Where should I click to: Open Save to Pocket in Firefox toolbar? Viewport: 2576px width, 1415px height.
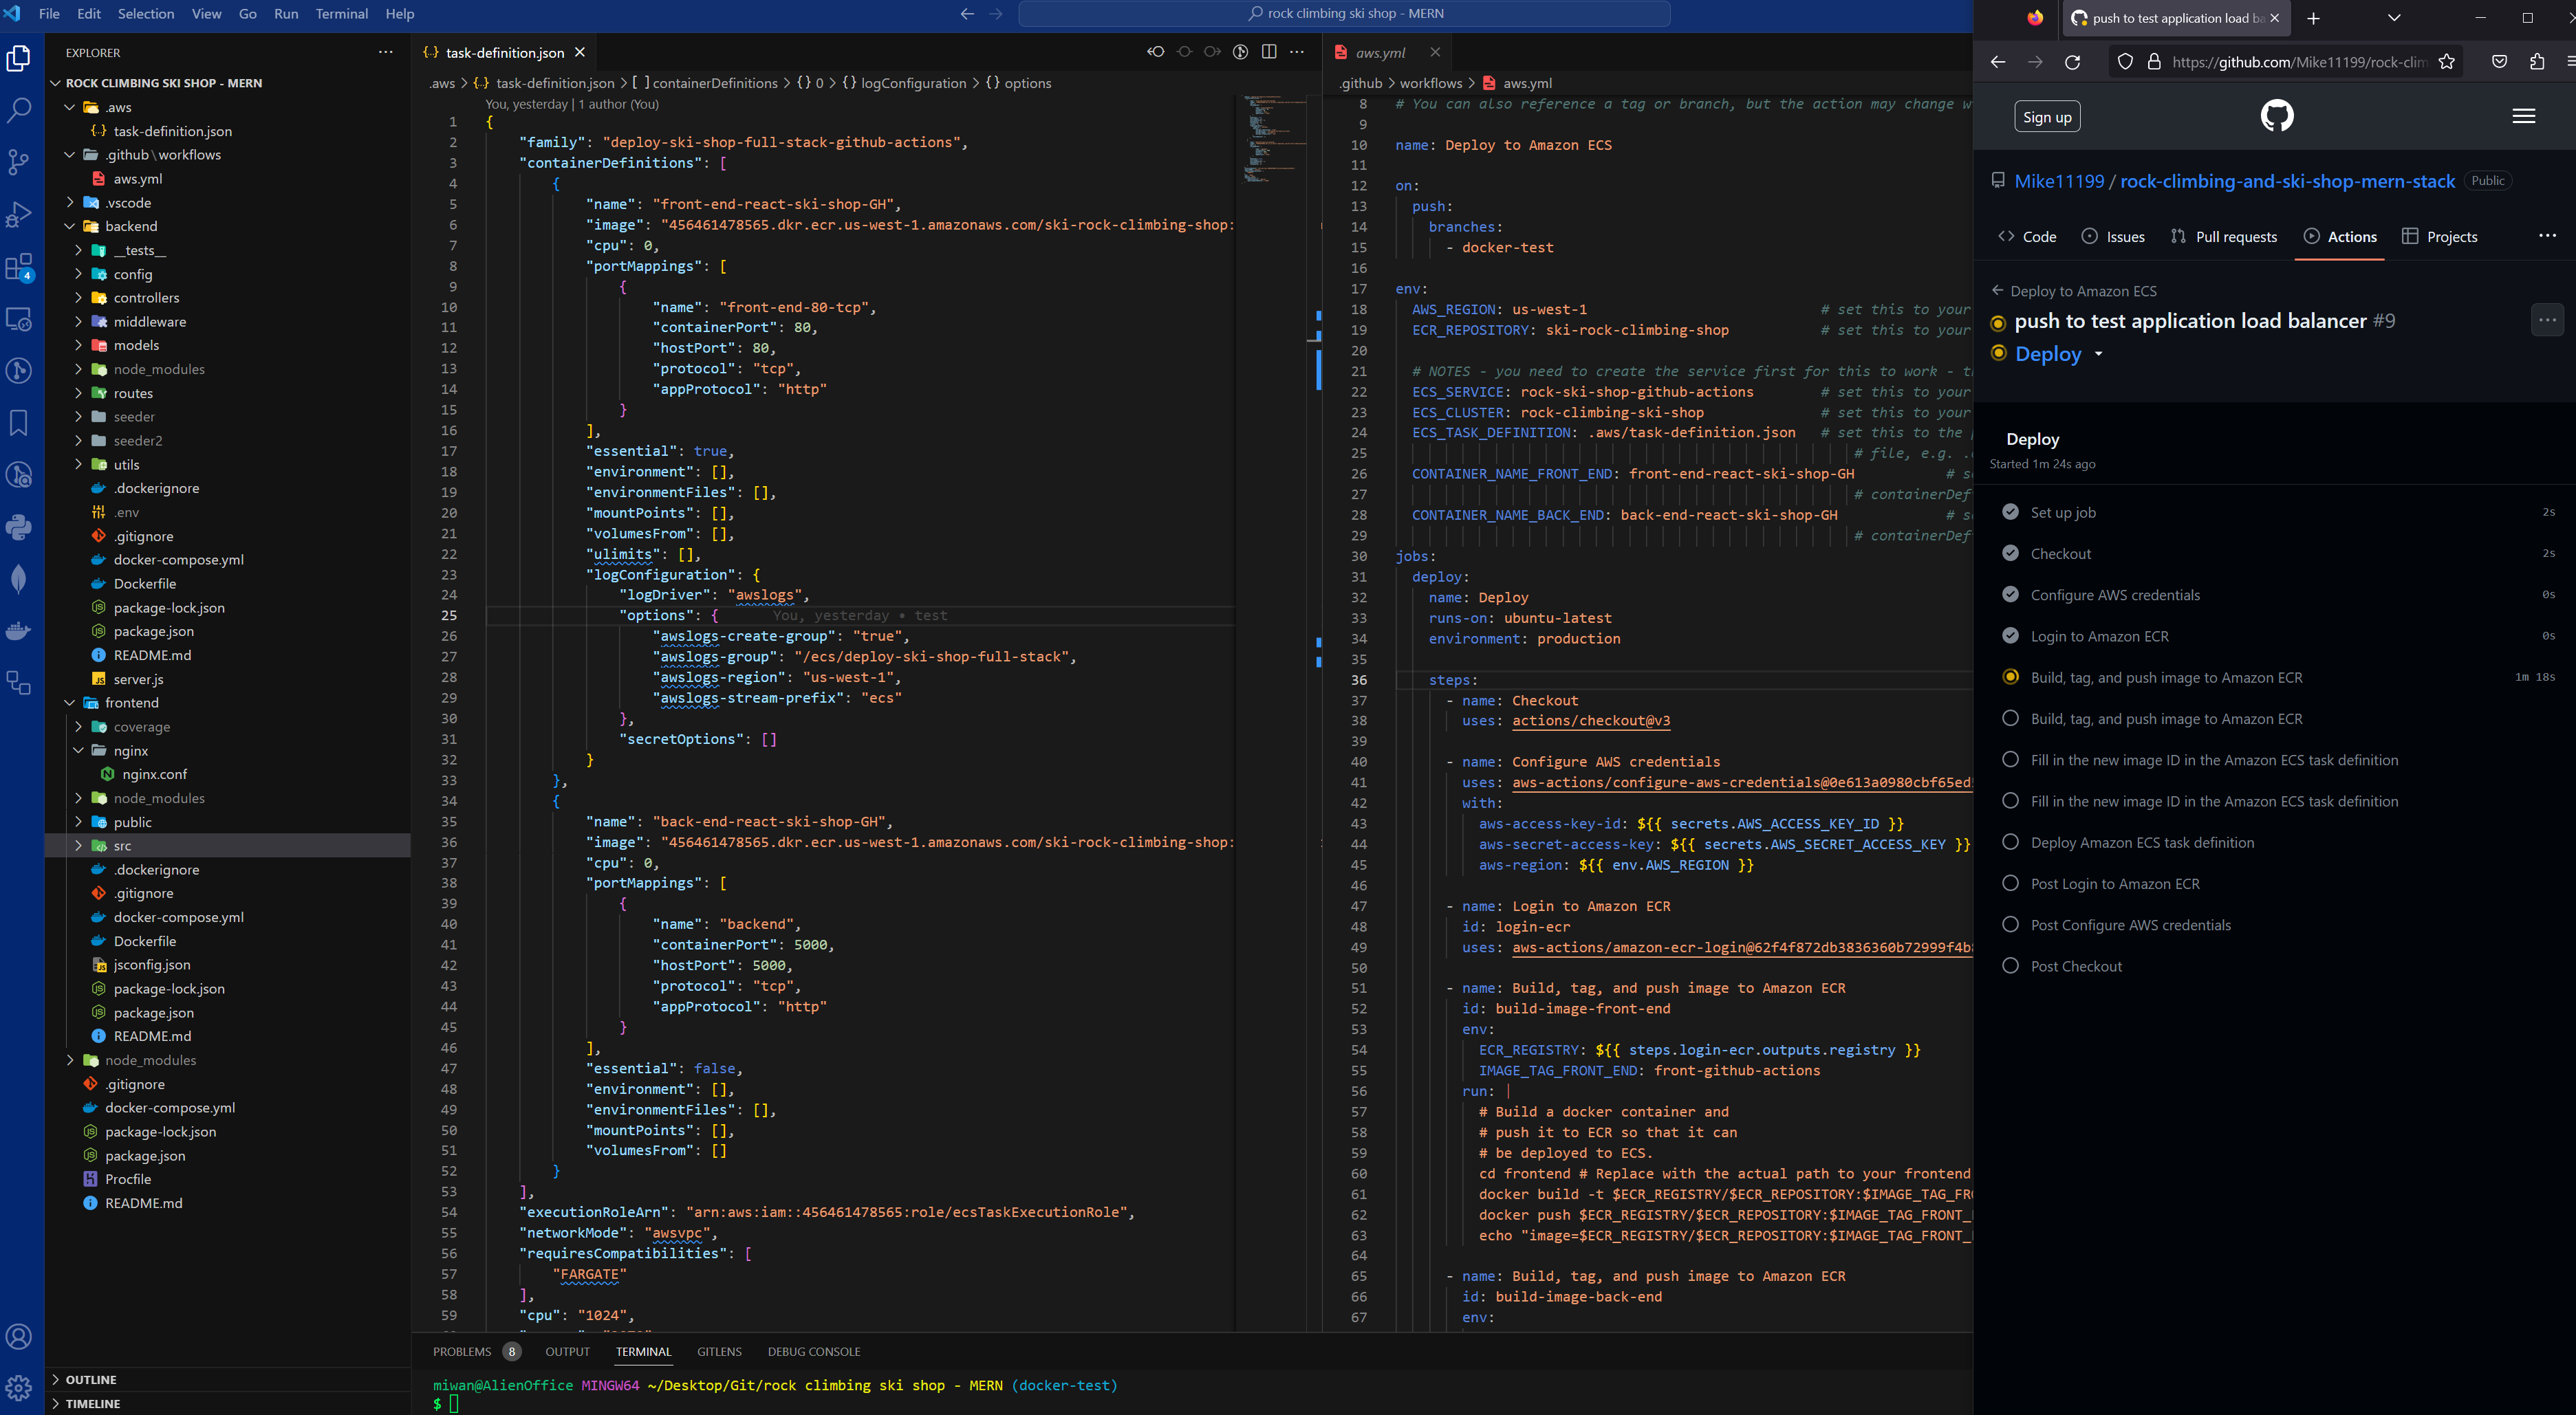coord(2499,62)
